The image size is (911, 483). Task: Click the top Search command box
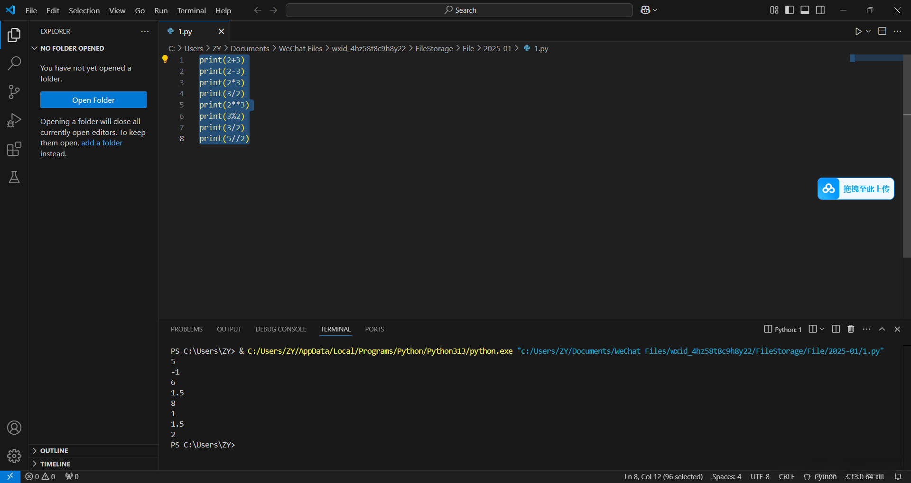(x=459, y=10)
